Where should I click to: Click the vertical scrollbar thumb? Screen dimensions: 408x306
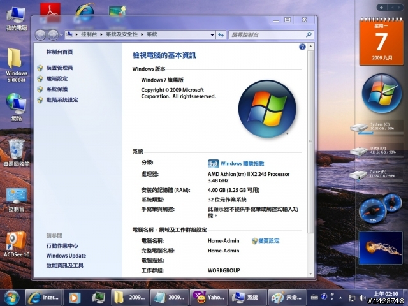click(310, 142)
